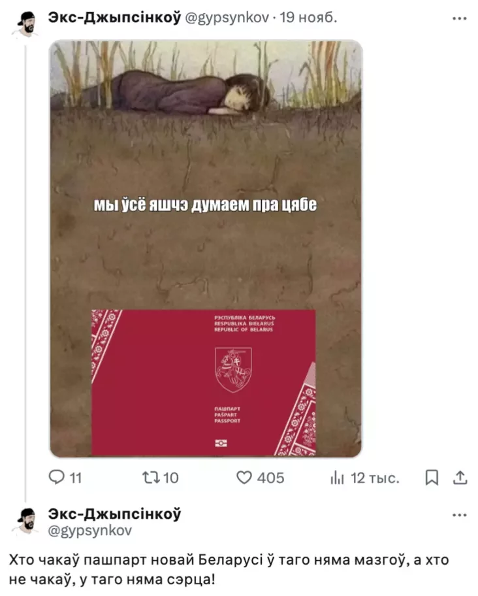
Task: Open profile avatar beside the second tweet
Action: click(26, 520)
